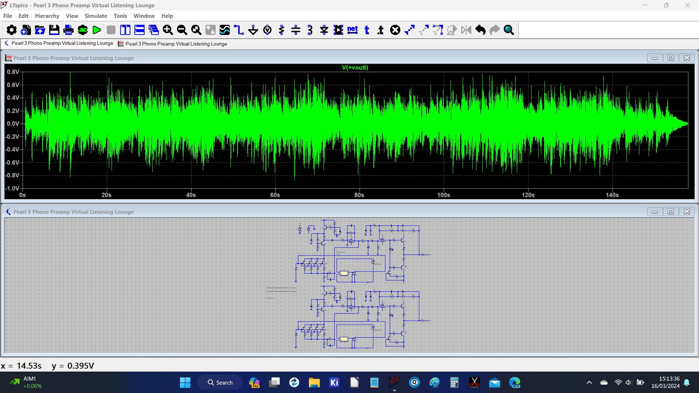Screen dimensions: 699x393
Task: Run the simulation
Action: point(97,30)
